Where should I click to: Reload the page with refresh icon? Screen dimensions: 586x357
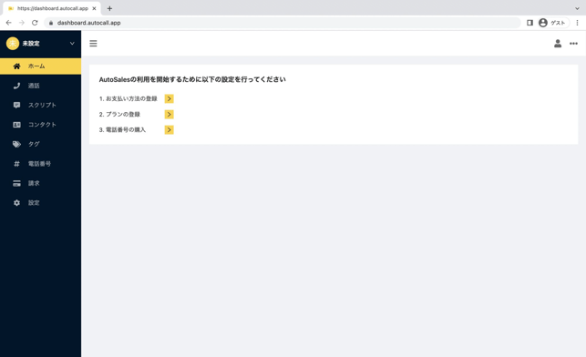click(35, 23)
